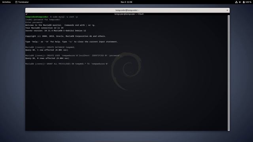The image size is (253, 142).
Task: Open the Terminator app menu in top bar
Action: 22,2
